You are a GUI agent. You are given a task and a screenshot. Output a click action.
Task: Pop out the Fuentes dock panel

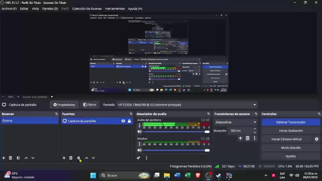(131, 114)
